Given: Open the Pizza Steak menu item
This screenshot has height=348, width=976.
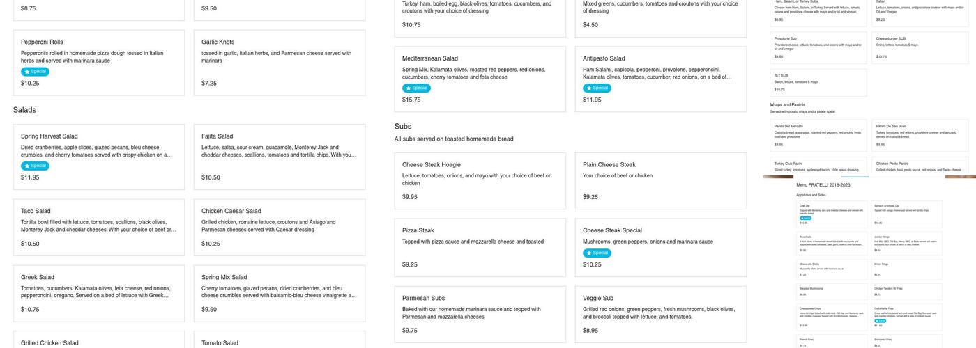Looking at the screenshot, I should pos(480,247).
